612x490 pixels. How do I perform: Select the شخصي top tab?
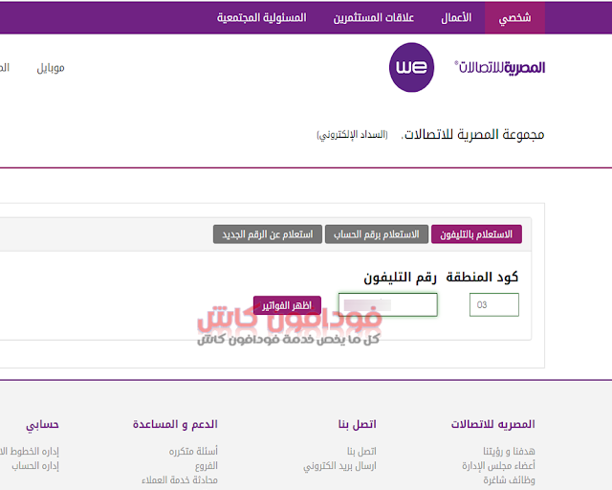pyautogui.click(x=514, y=17)
